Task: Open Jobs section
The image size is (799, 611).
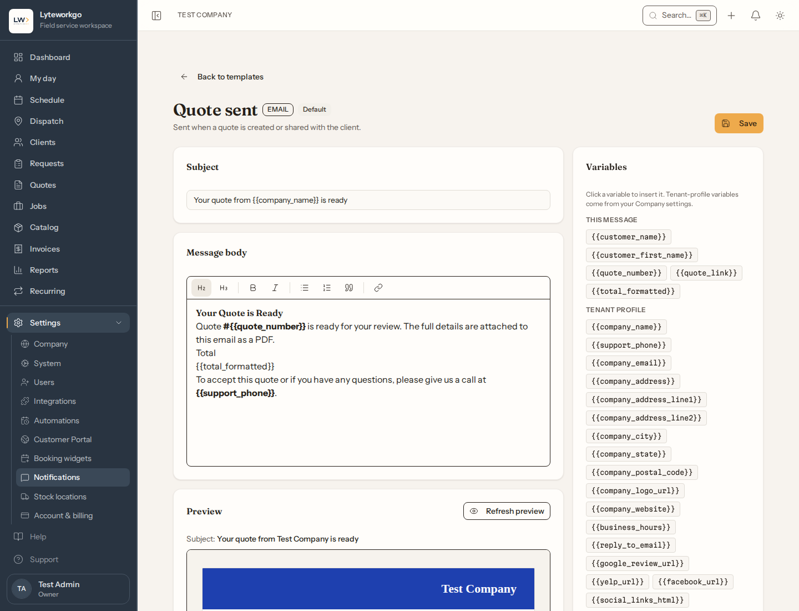Action: click(x=69, y=206)
